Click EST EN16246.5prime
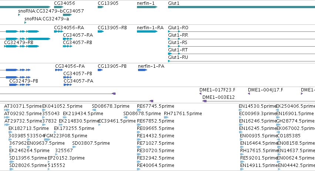This screenshot has width=315, height=171. [x=258, y=121]
